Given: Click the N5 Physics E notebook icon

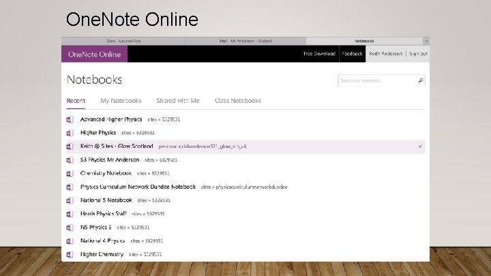Looking at the screenshot, I should point(70,228).
